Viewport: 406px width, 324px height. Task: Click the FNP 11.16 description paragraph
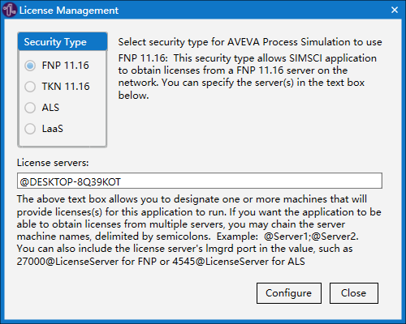click(x=248, y=77)
